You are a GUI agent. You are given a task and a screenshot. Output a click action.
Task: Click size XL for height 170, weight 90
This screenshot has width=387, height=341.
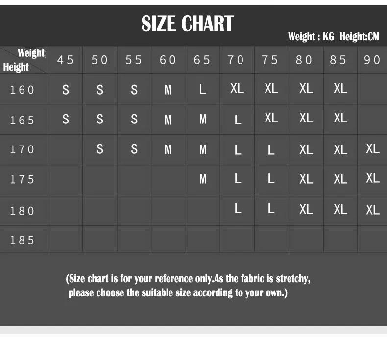pos(372,148)
